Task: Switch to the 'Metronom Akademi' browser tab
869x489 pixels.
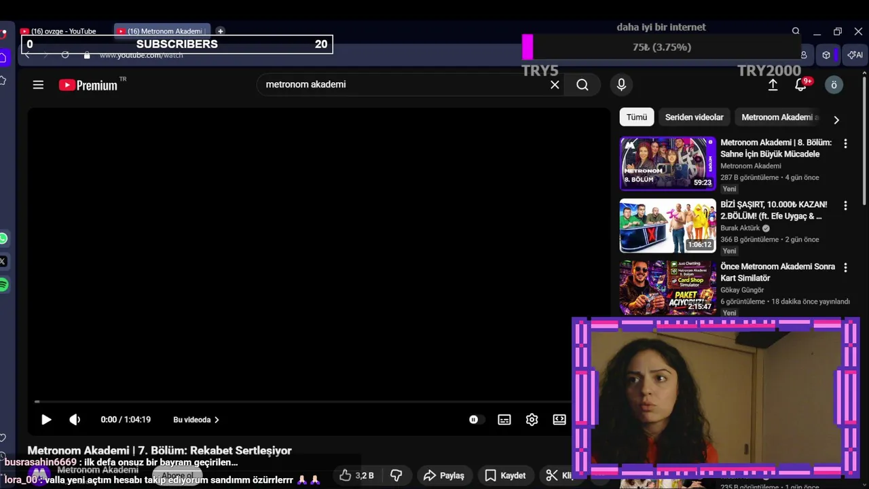Action: point(164,31)
